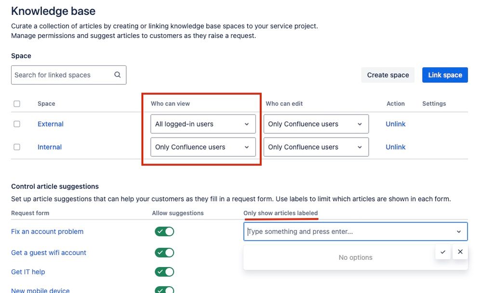The width and height of the screenshot is (481, 293).
Task: Expand External space 'Who can edit' dropdown
Action: pos(316,124)
